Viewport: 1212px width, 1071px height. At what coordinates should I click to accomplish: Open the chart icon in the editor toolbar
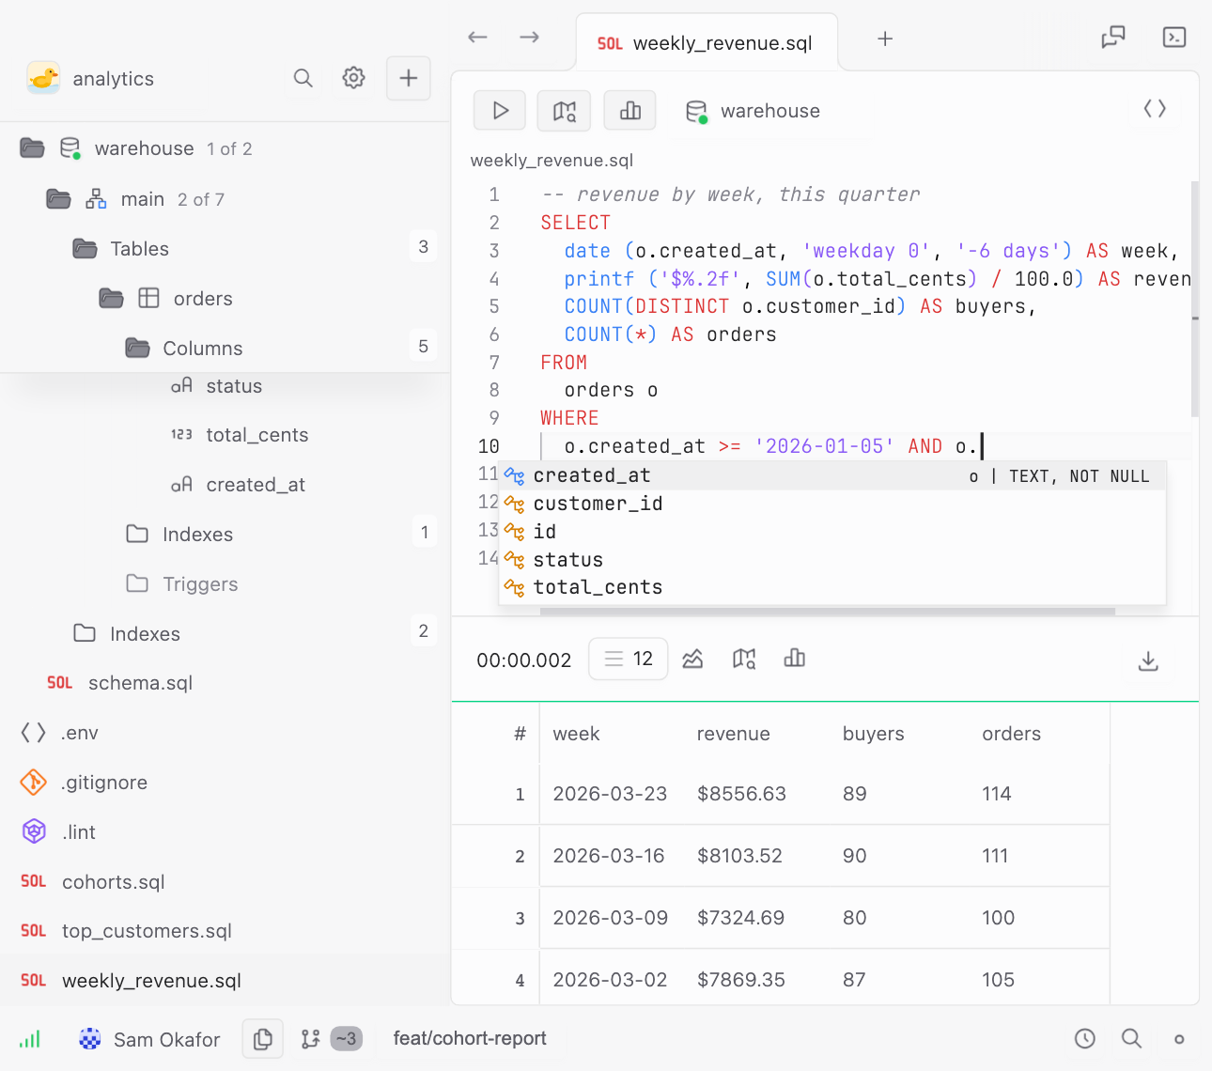click(x=629, y=111)
